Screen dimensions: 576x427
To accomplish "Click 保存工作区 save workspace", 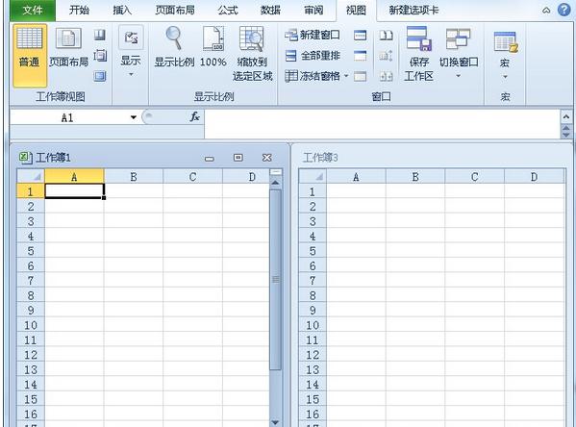I will 418,54.
